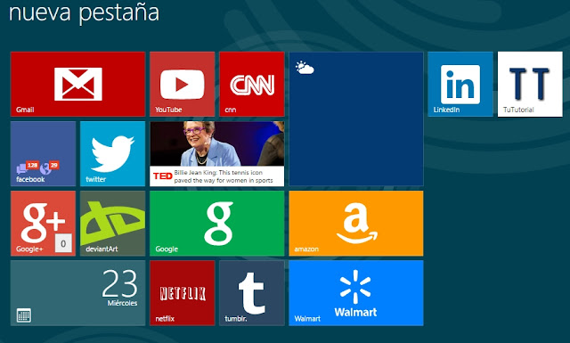
Task: Open the LinkedIn tile
Action: tap(460, 84)
